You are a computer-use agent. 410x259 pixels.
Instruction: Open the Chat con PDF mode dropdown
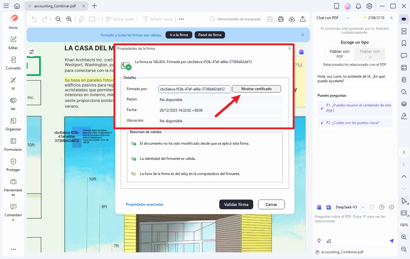[x=332, y=18]
